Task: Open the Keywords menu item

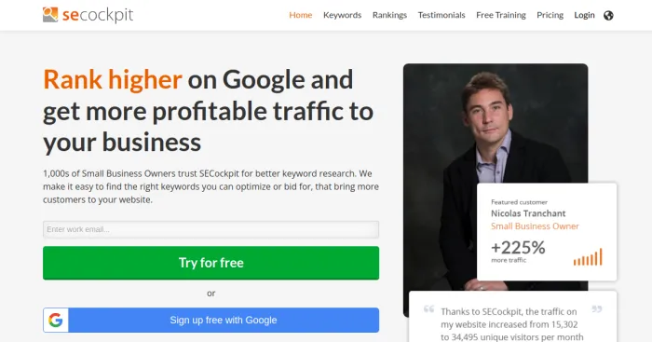Action: pyautogui.click(x=342, y=15)
